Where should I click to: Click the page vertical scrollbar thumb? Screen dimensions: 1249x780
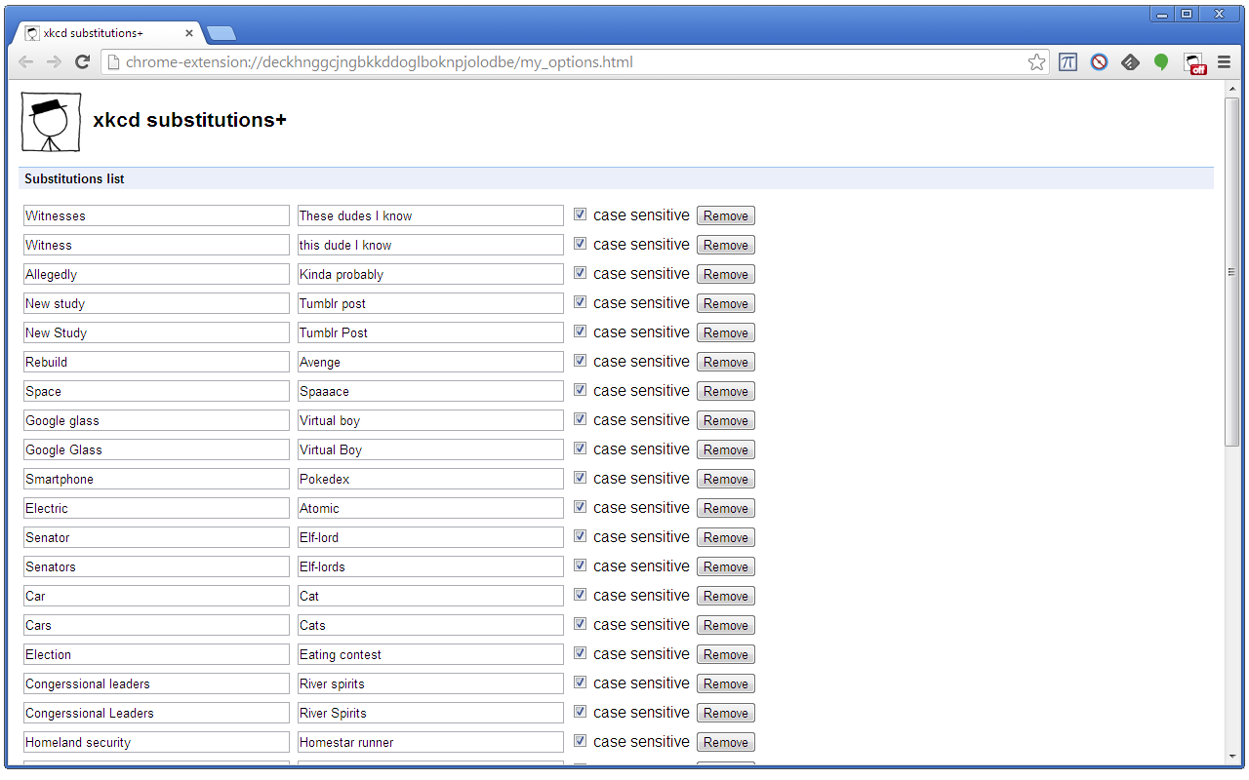[1231, 272]
